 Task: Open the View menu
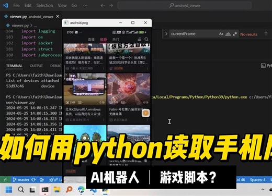[x=62, y=5]
